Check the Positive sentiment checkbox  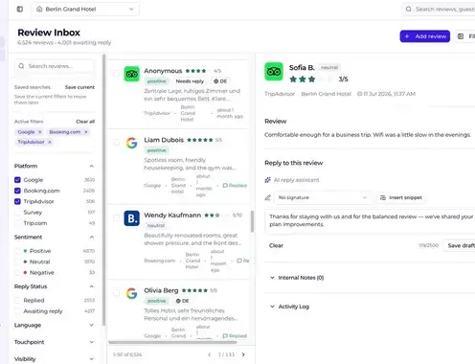[17, 251]
